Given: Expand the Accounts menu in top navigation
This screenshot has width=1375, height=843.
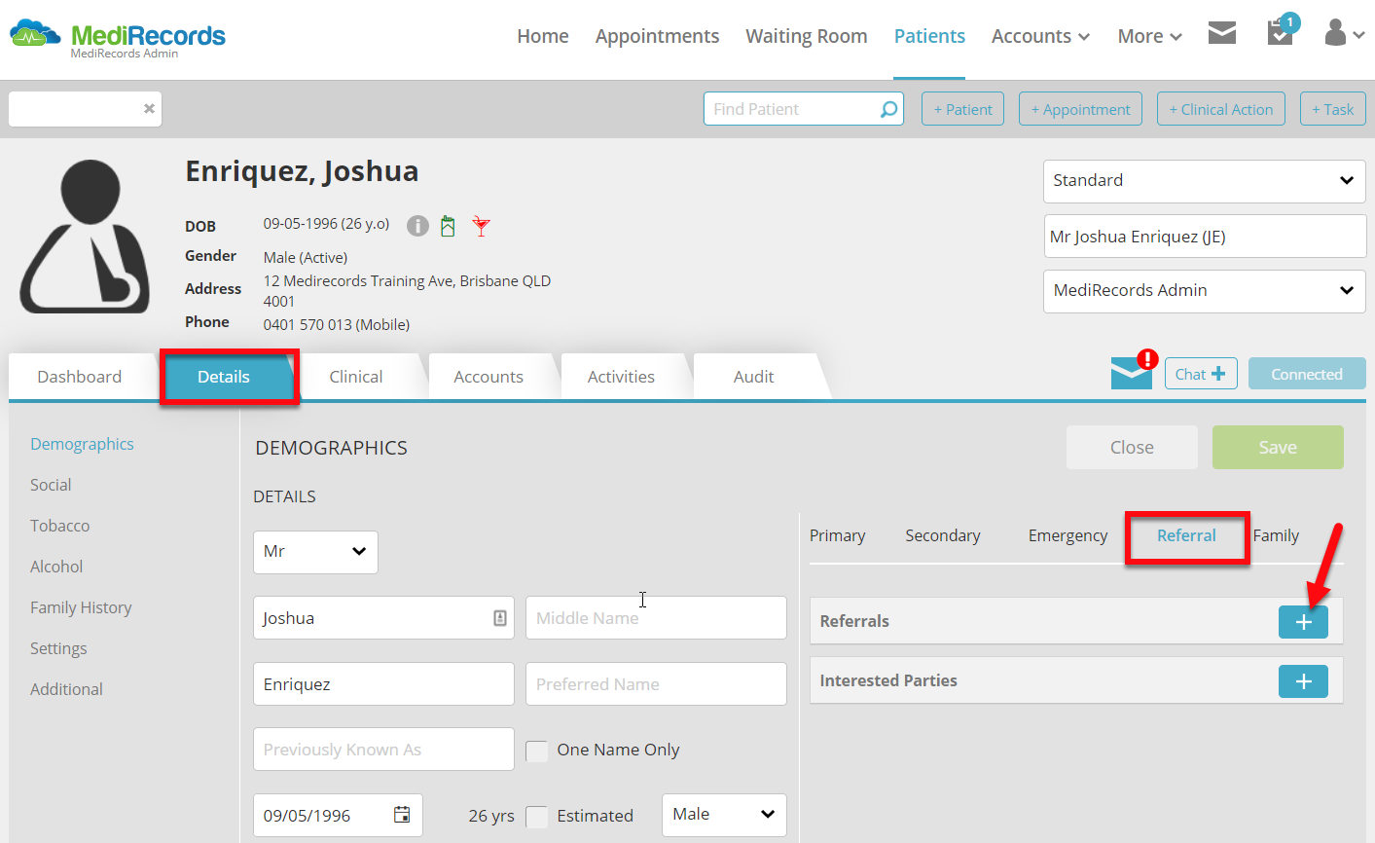Looking at the screenshot, I should [1040, 36].
